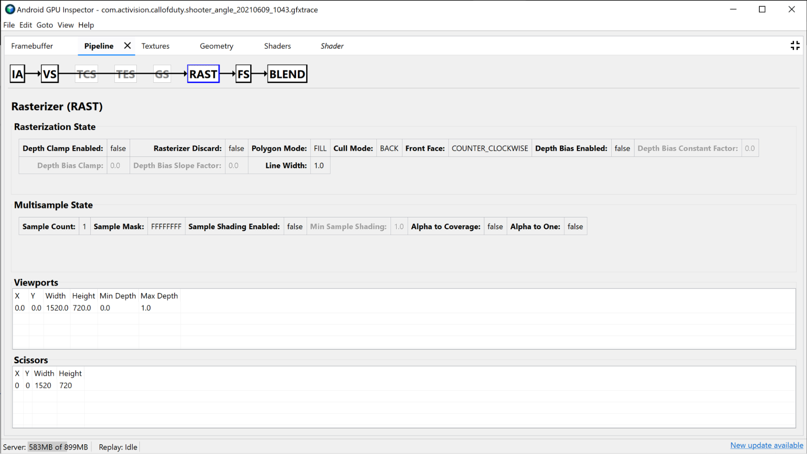Select the BLEND pipeline stage icon
Viewport: 807px width, 454px height.
287,74
